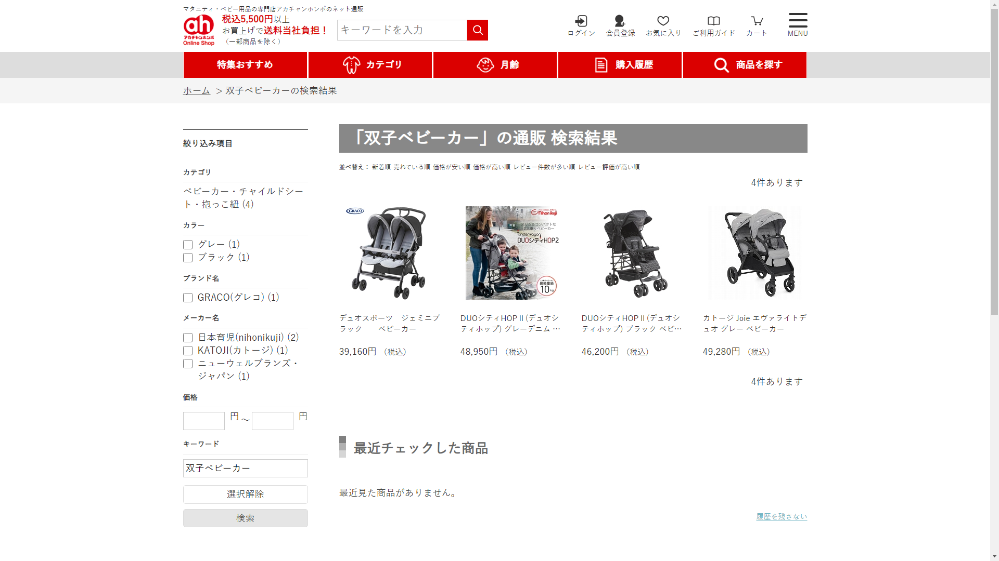Image resolution: width=999 pixels, height=561 pixels.
Task: Click the gray 検索 button in sidebar
Action: click(x=245, y=518)
